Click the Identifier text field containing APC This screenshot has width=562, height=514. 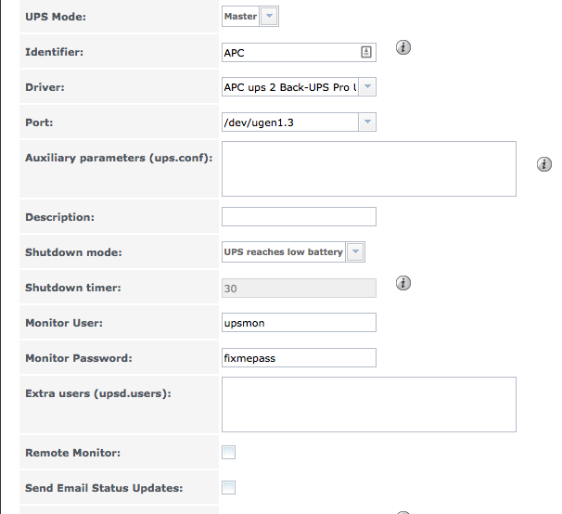(x=299, y=52)
